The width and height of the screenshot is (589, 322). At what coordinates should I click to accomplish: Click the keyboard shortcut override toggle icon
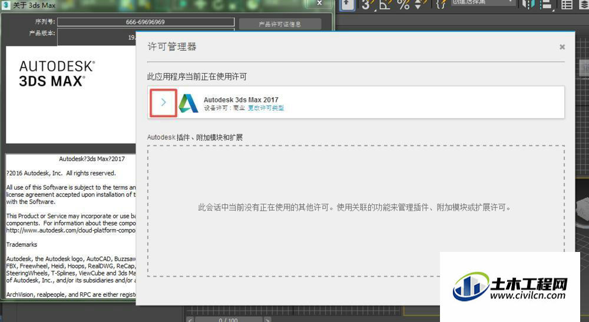pyautogui.click(x=348, y=5)
